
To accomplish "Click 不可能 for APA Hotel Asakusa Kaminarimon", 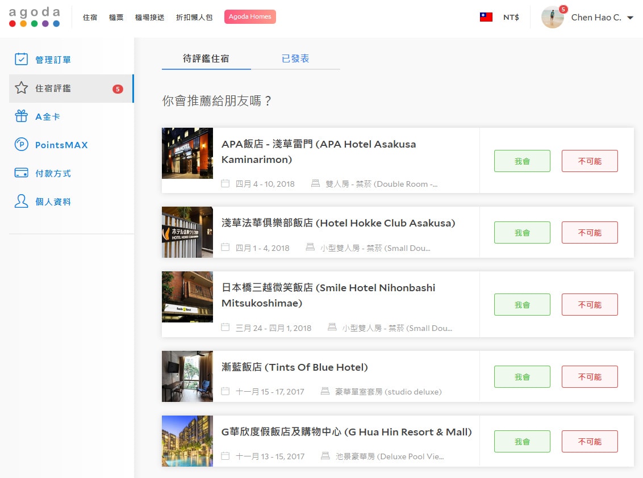I will pyautogui.click(x=590, y=161).
